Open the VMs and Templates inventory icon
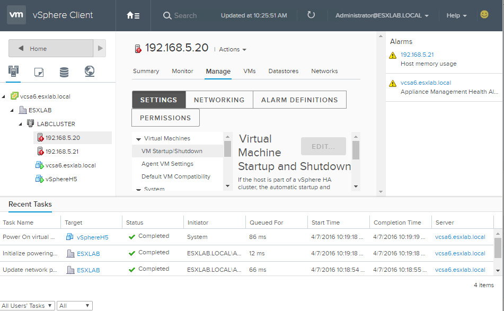 [x=39, y=72]
